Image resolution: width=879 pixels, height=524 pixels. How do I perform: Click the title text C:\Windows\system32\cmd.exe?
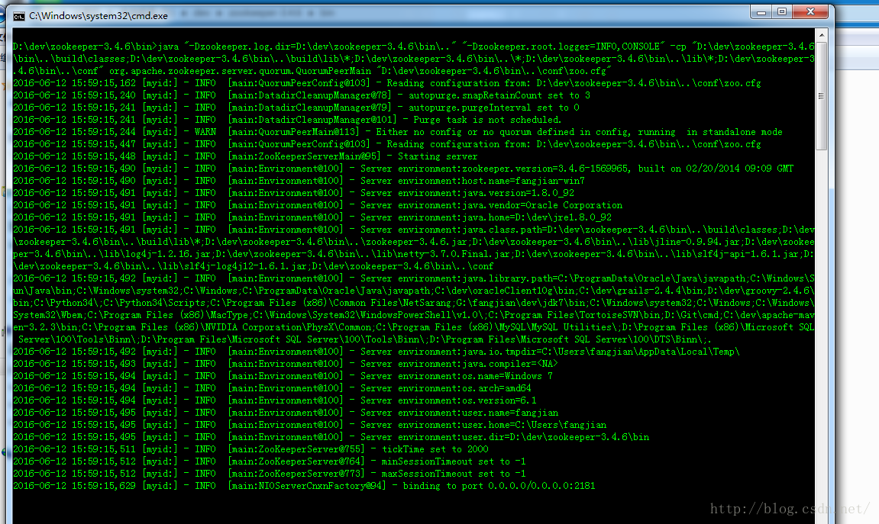click(99, 16)
